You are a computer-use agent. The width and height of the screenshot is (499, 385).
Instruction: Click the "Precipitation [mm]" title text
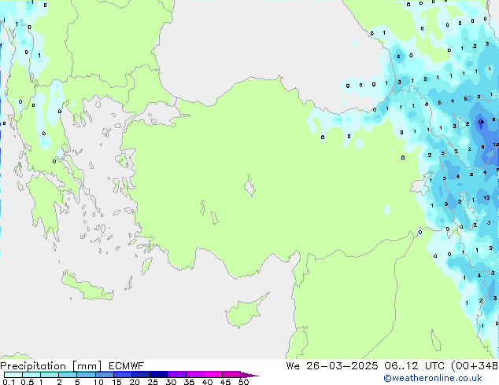coord(51,366)
